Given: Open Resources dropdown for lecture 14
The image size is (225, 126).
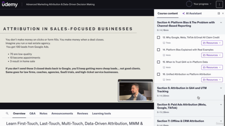Looking at the screenshot, I should [212, 55].
